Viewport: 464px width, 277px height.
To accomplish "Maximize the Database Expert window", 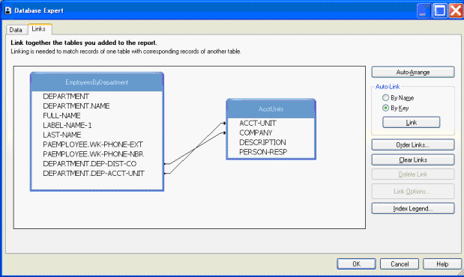I will tap(440, 11).
